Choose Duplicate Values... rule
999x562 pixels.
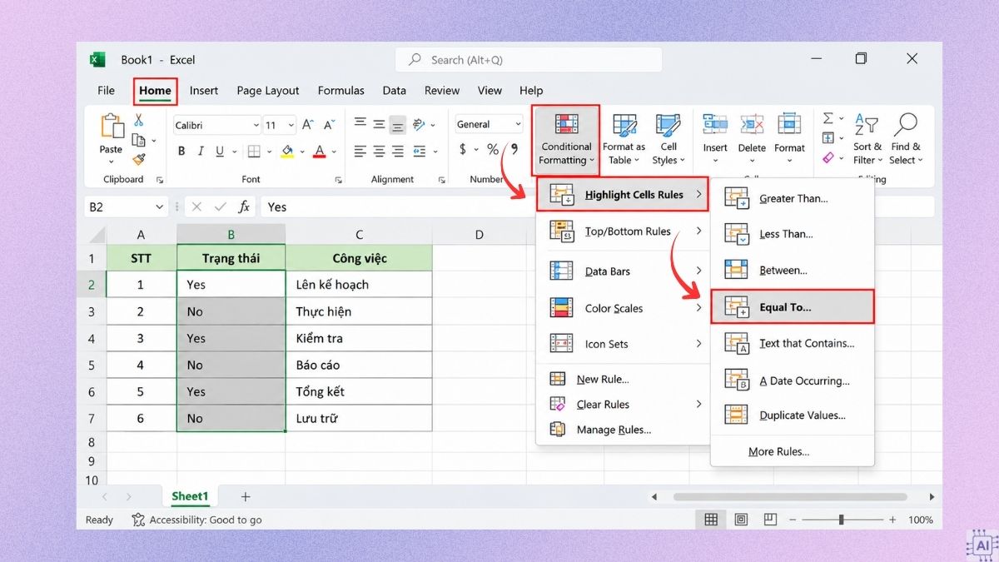point(792,415)
